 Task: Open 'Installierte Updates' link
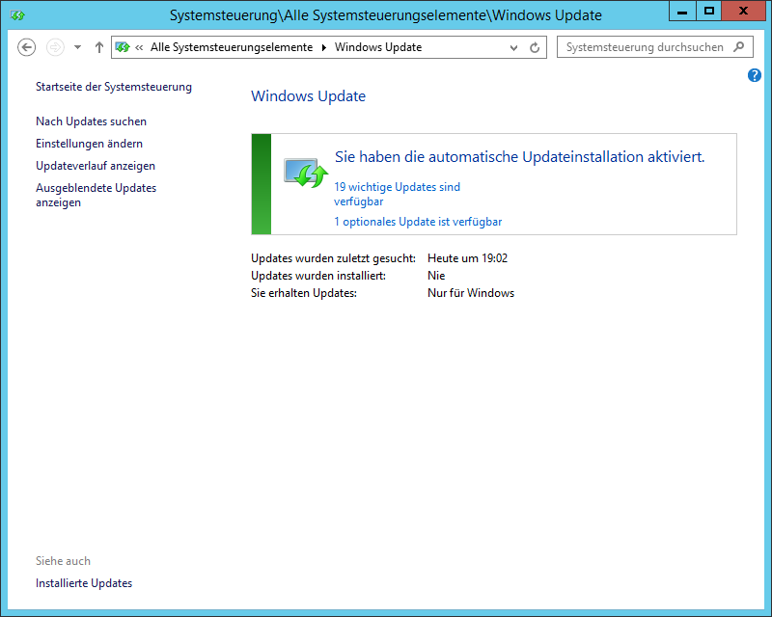click(84, 583)
